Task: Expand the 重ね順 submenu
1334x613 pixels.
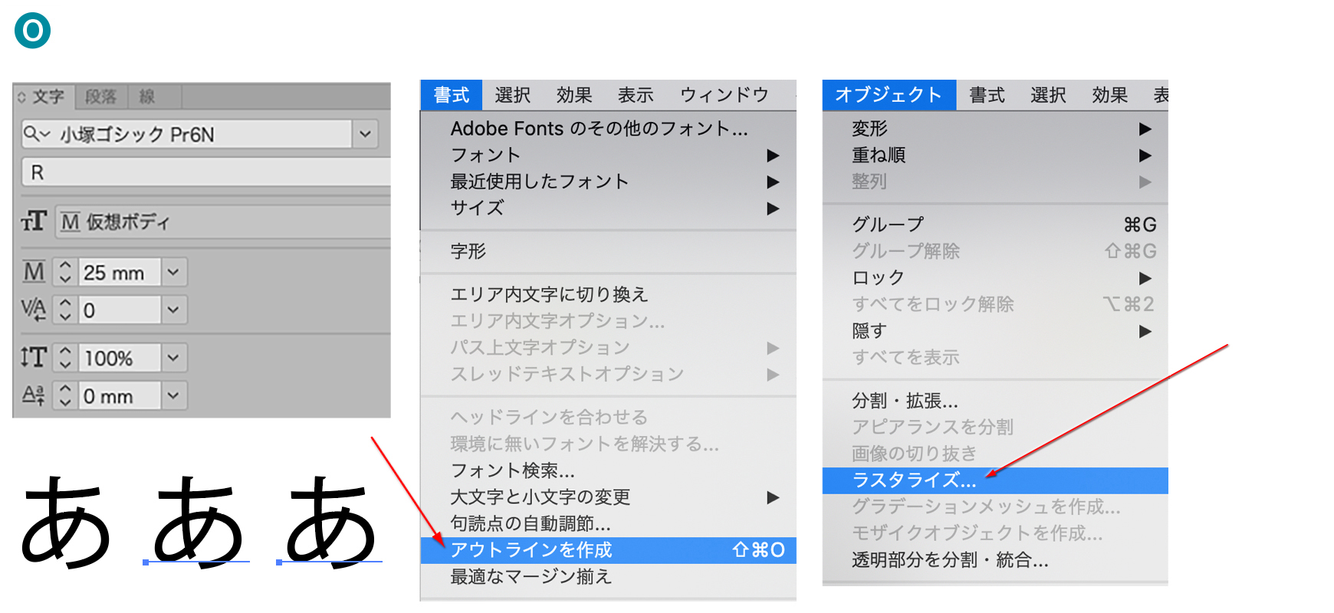Action: coord(995,155)
